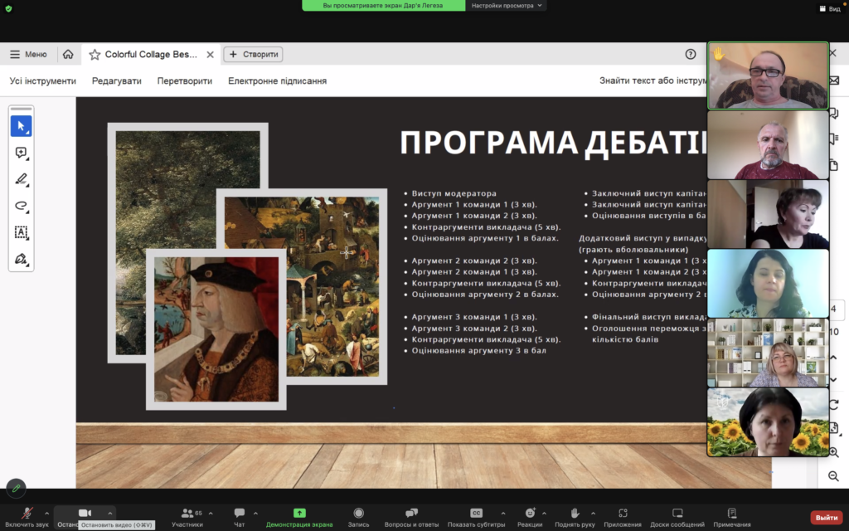Viewport: 849px width, 531px height.
Task: Expand the raise hand options arrow
Action: tap(593, 513)
